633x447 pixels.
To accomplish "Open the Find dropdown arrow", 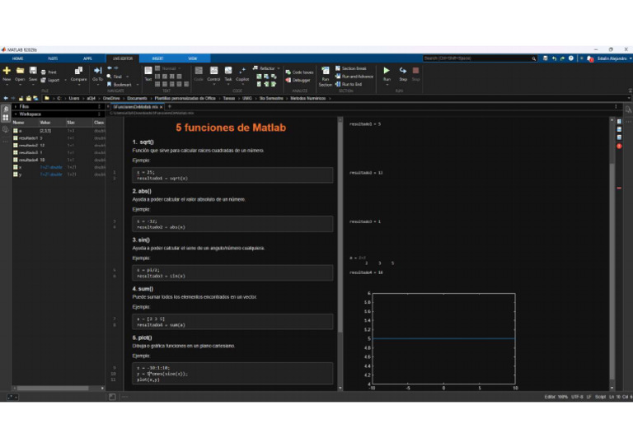I will (128, 77).
